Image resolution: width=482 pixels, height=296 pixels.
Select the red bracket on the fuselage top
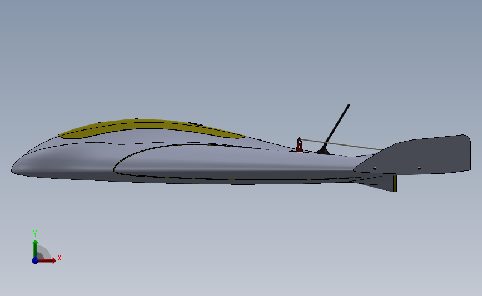(300, 146)
